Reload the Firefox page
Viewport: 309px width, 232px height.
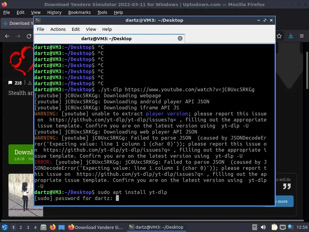[x=29, y=36]
